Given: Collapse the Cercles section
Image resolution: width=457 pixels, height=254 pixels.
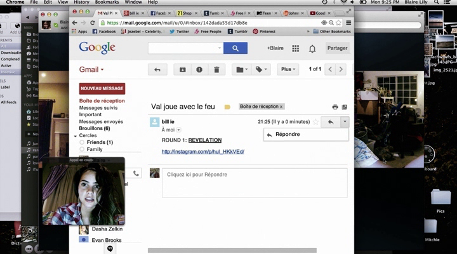Looking at the screenshot, I should click(75, 136).
